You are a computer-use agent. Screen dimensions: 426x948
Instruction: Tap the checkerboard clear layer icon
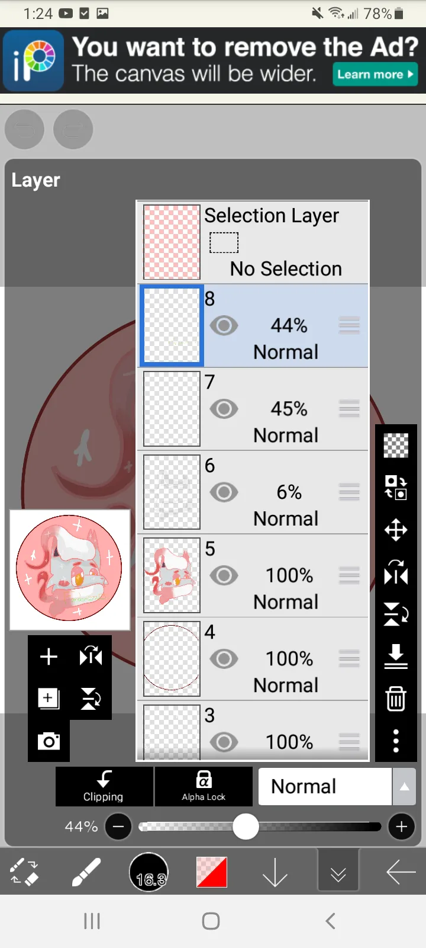coord(396,446)
